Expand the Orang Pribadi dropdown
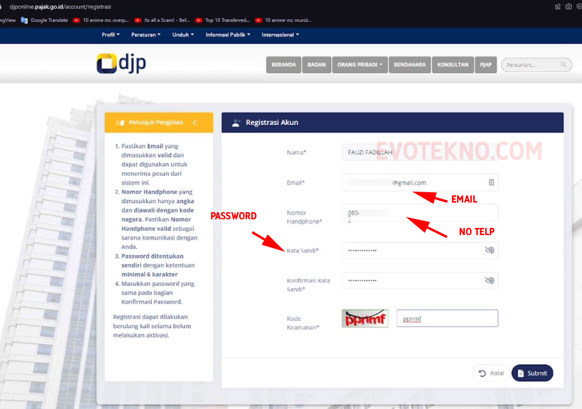Viewport: 582px width, 409px height. coord(360,65)
